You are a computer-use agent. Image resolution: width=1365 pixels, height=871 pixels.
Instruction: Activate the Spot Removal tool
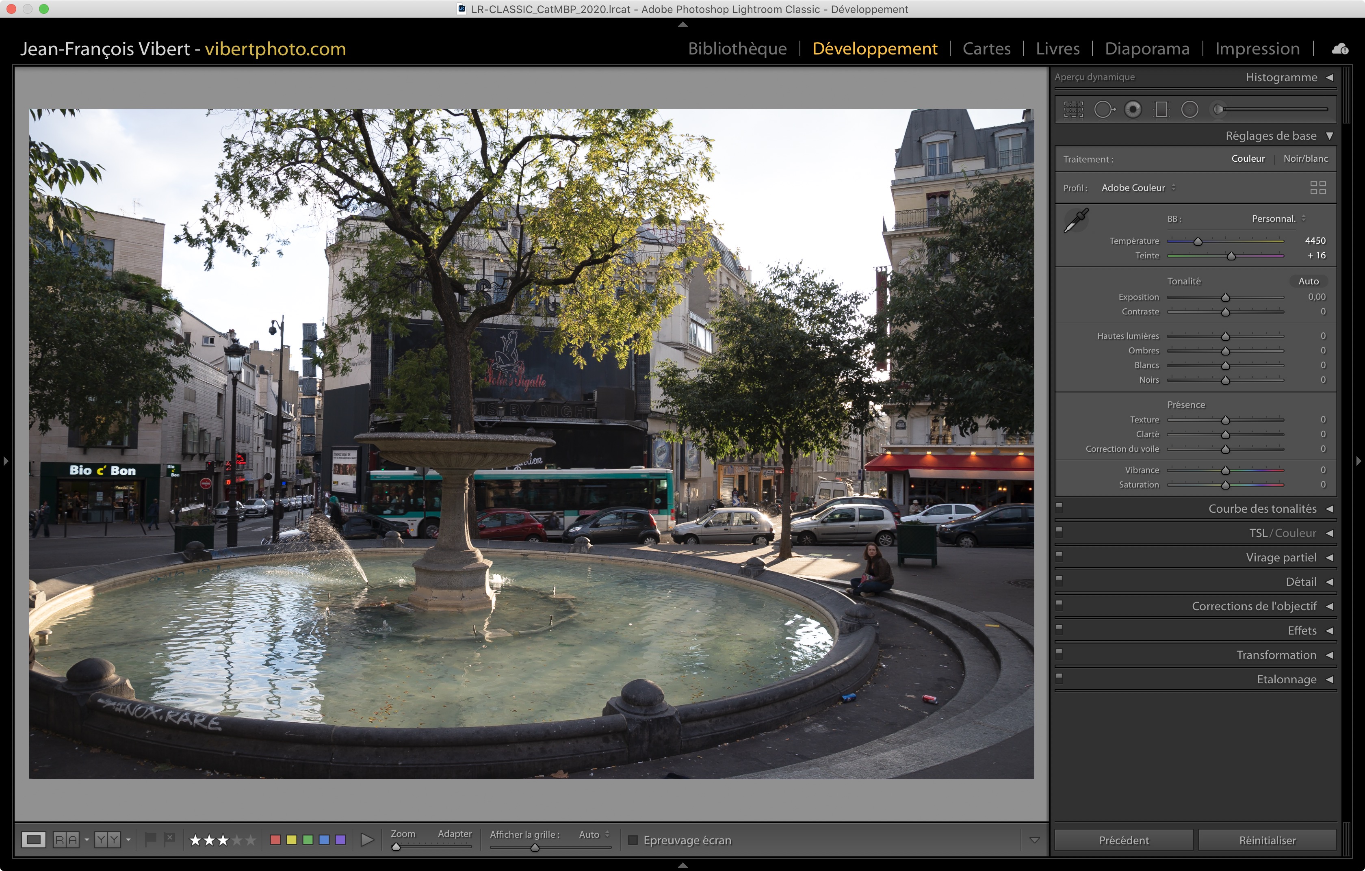coord(1103,109)
